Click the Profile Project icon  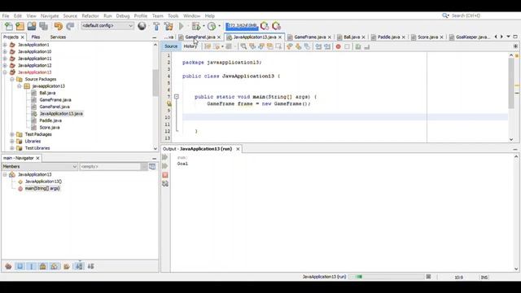click(x=212, y=26)
